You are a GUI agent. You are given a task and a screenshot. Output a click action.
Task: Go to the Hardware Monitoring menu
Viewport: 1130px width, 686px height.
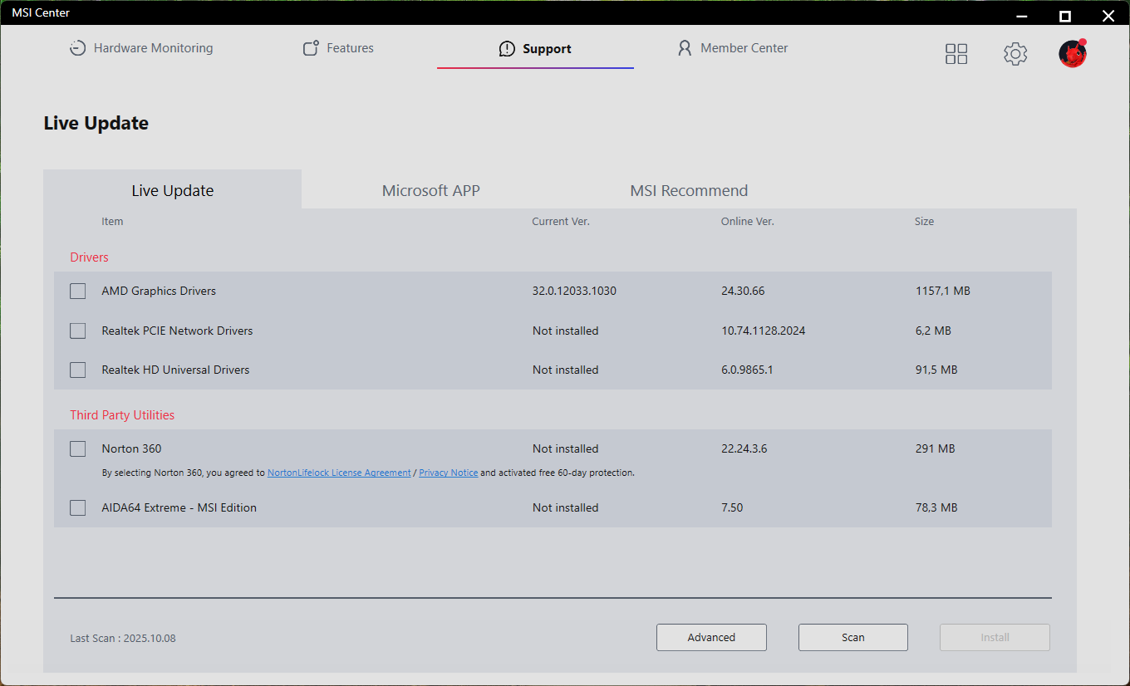tap(153, 48)
